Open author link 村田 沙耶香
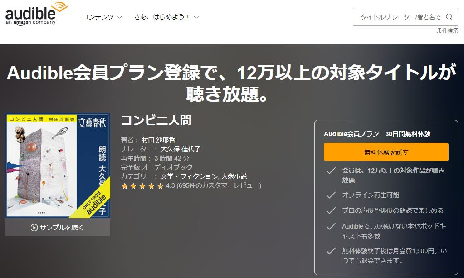 158,140
